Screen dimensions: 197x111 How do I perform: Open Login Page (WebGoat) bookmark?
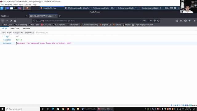pos(143,25)
